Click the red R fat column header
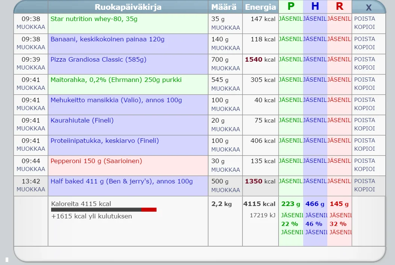 click(339, 6)
